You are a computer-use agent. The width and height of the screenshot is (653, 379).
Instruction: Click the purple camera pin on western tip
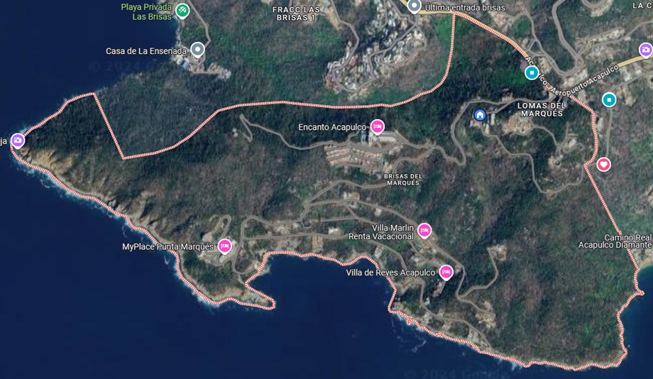[x=18, y=141]
